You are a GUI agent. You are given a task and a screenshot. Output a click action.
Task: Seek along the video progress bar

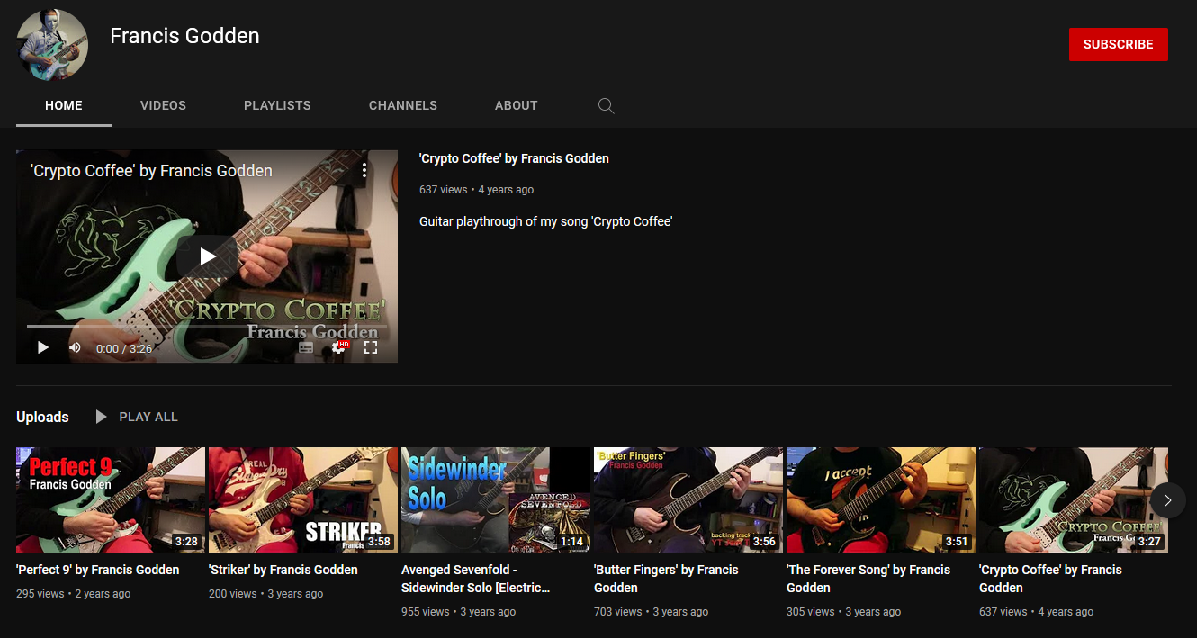tap(207, 326)
